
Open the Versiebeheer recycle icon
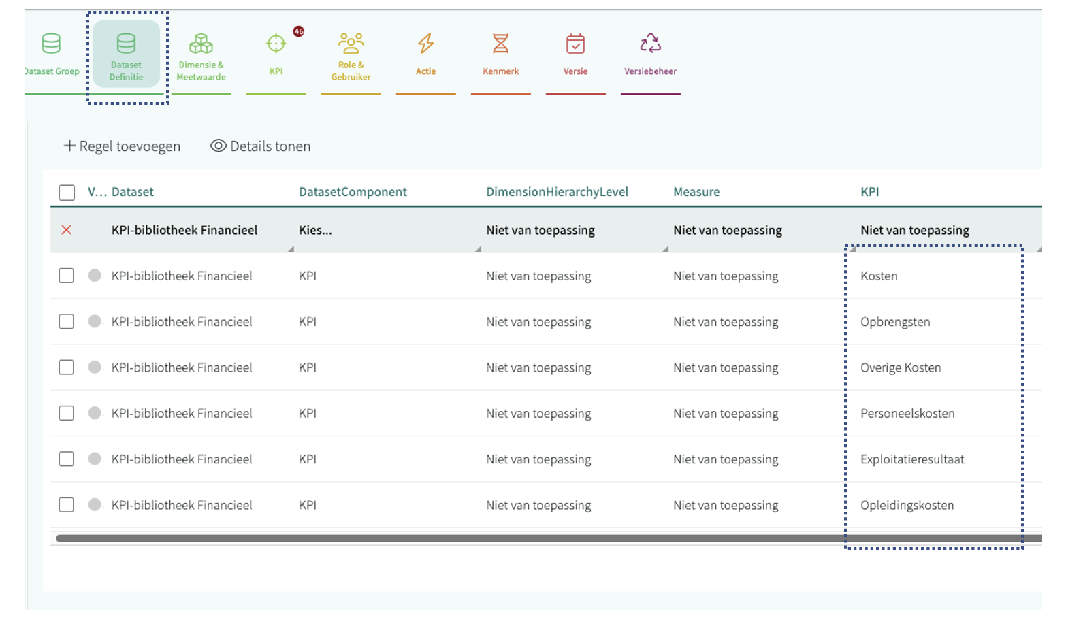pyautogui.click(x=650, y=44)
